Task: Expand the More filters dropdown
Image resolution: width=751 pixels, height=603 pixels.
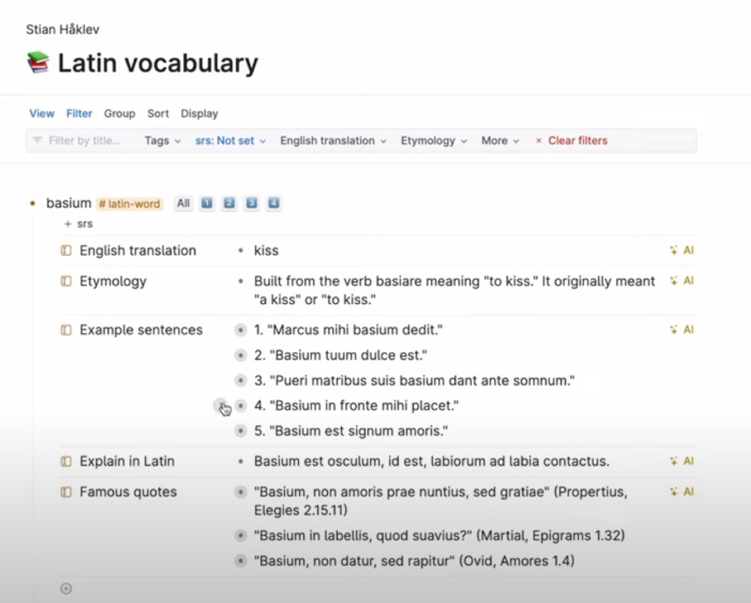Action: pyautogui.click(x=500, y=141)
